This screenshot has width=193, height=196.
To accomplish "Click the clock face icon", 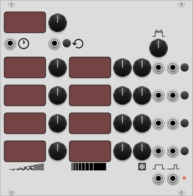I will [24, 44].
